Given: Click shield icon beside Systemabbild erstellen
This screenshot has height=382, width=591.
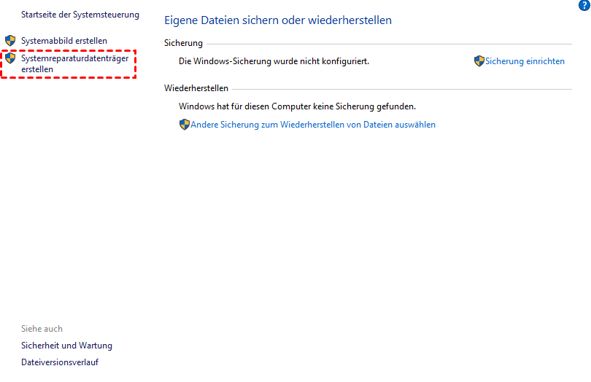Looking at the screenshot, I should click(x=10, y=40).
